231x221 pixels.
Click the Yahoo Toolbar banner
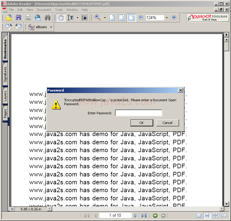(x=208, y=18)
